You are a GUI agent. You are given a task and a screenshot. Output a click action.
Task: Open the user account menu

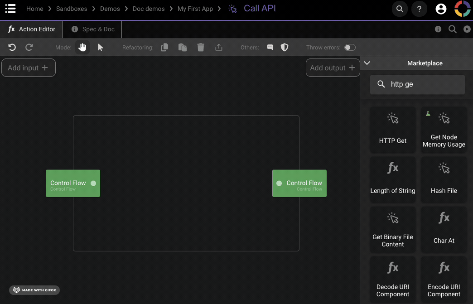[x=440, y=9]
